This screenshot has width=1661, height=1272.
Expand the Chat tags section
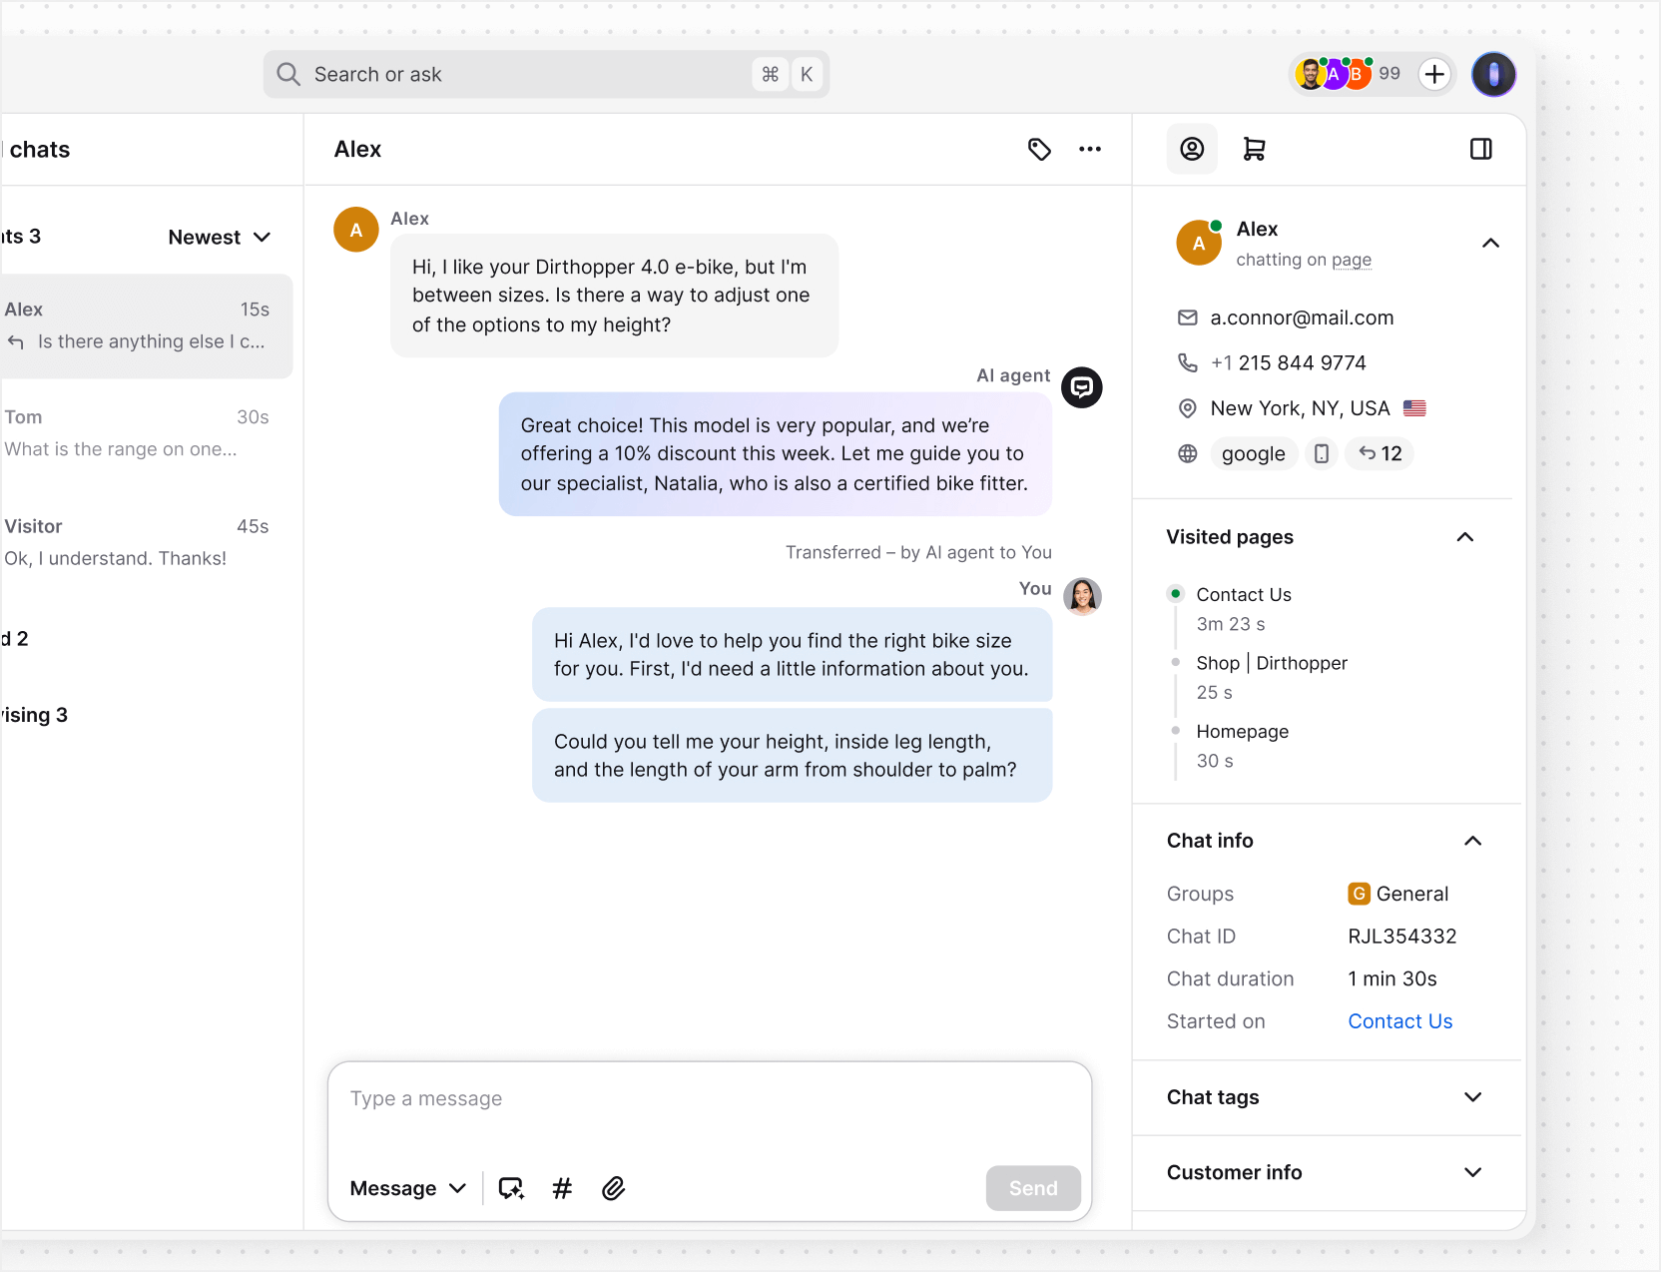tap(1472, 1097)
